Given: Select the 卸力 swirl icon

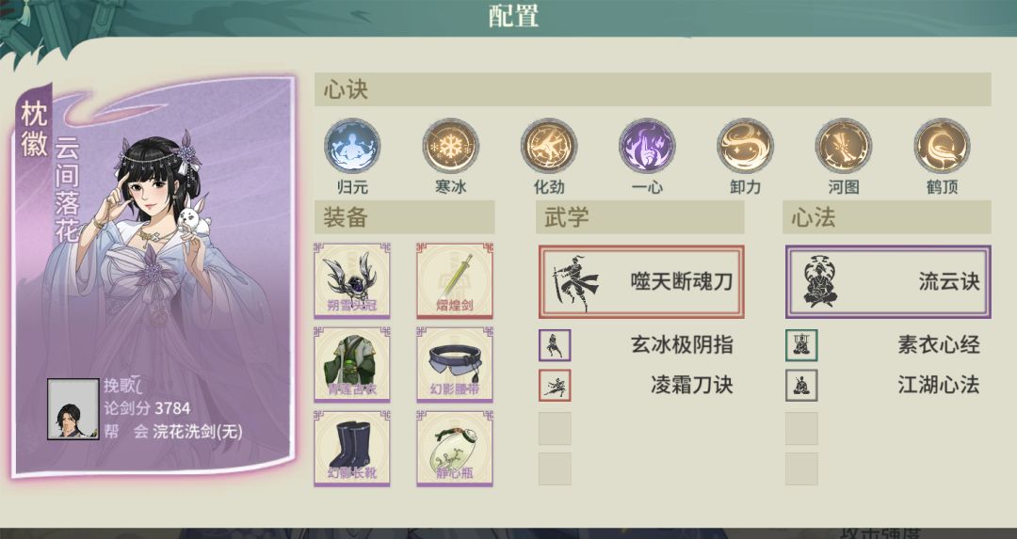Looking at the screenshot, I should 745,146.
